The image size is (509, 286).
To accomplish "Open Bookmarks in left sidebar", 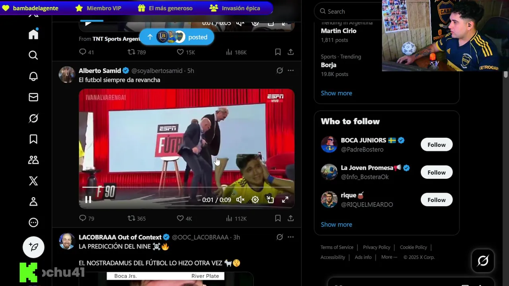I will 33,139.
